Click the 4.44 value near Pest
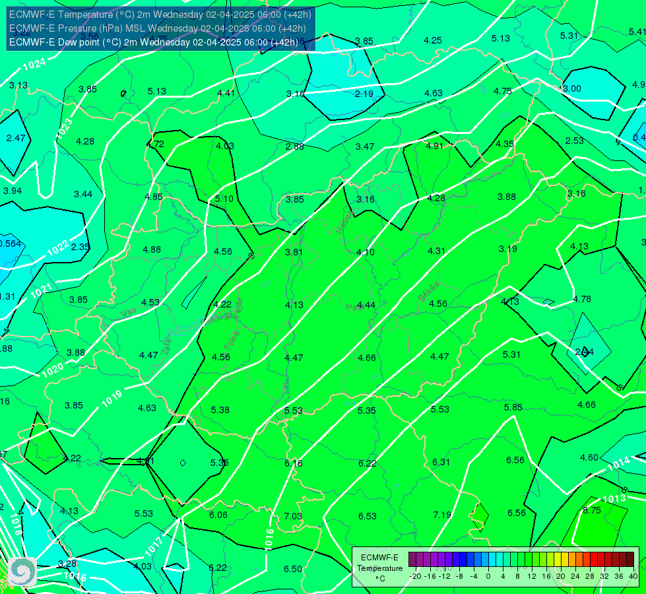 366,305
